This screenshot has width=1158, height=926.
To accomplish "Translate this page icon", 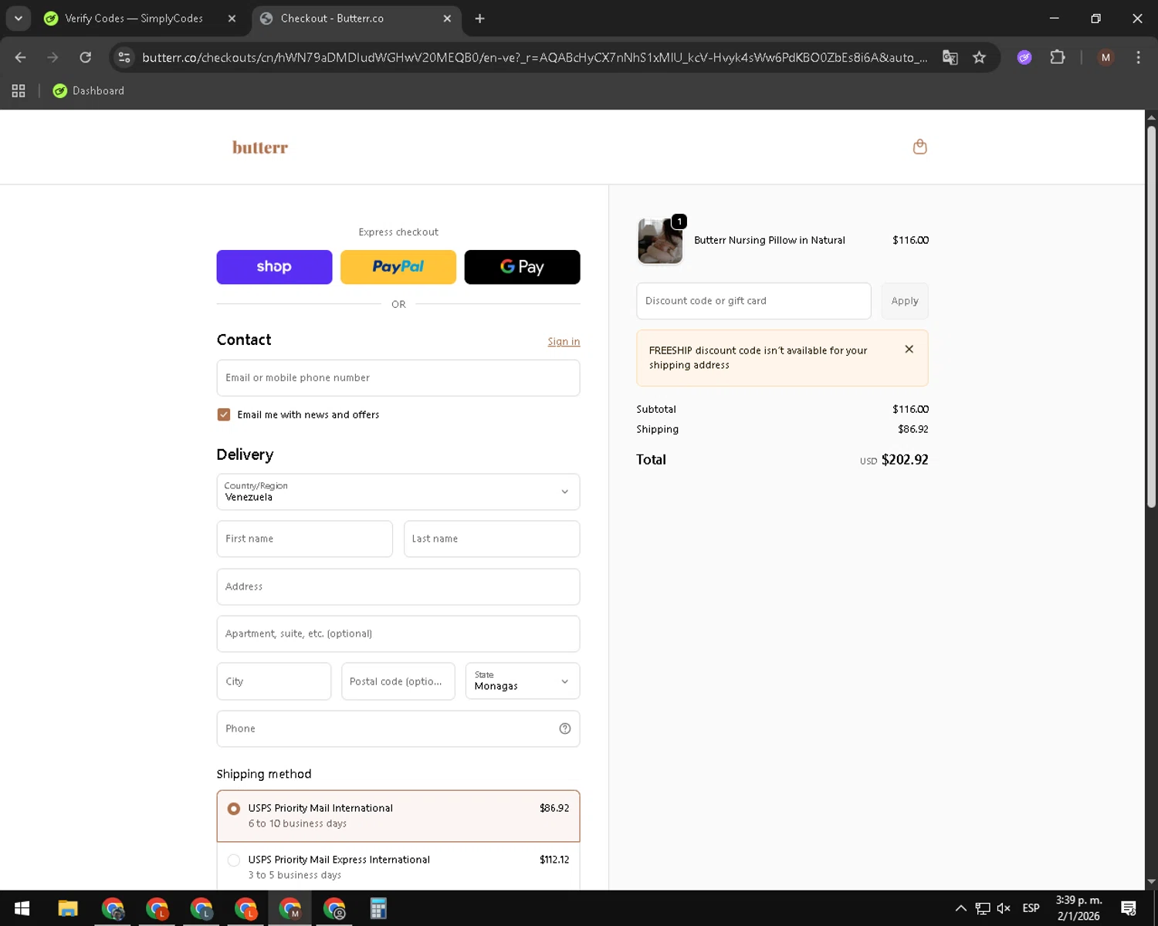I will [950, 57].
